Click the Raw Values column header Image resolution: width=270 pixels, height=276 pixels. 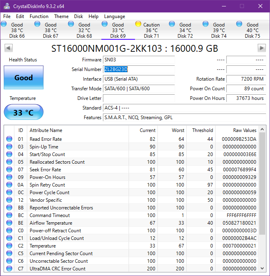click(x=244, y=130)
